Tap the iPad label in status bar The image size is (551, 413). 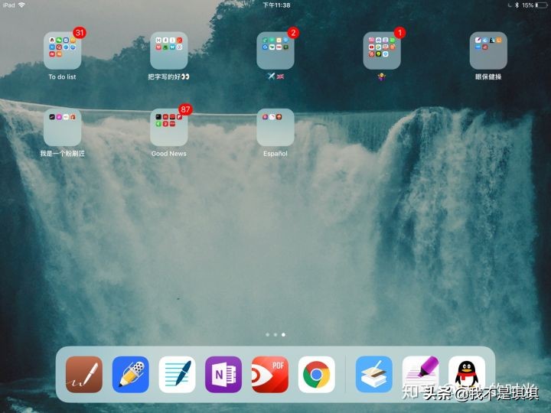pos(8,5)
